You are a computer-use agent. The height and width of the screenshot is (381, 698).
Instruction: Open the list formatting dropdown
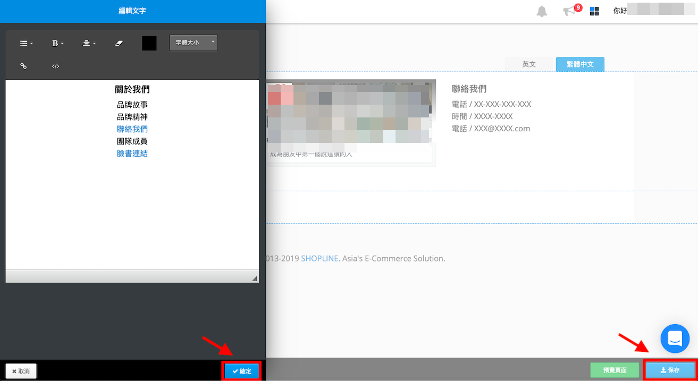tap(26, 44)
